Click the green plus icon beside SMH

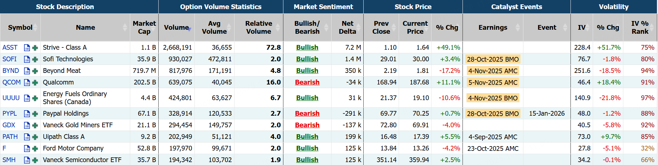point(35,160)
